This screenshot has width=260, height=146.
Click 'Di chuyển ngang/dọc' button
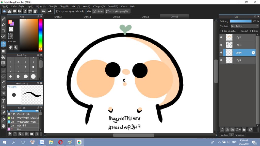click(x=118, y=11)
